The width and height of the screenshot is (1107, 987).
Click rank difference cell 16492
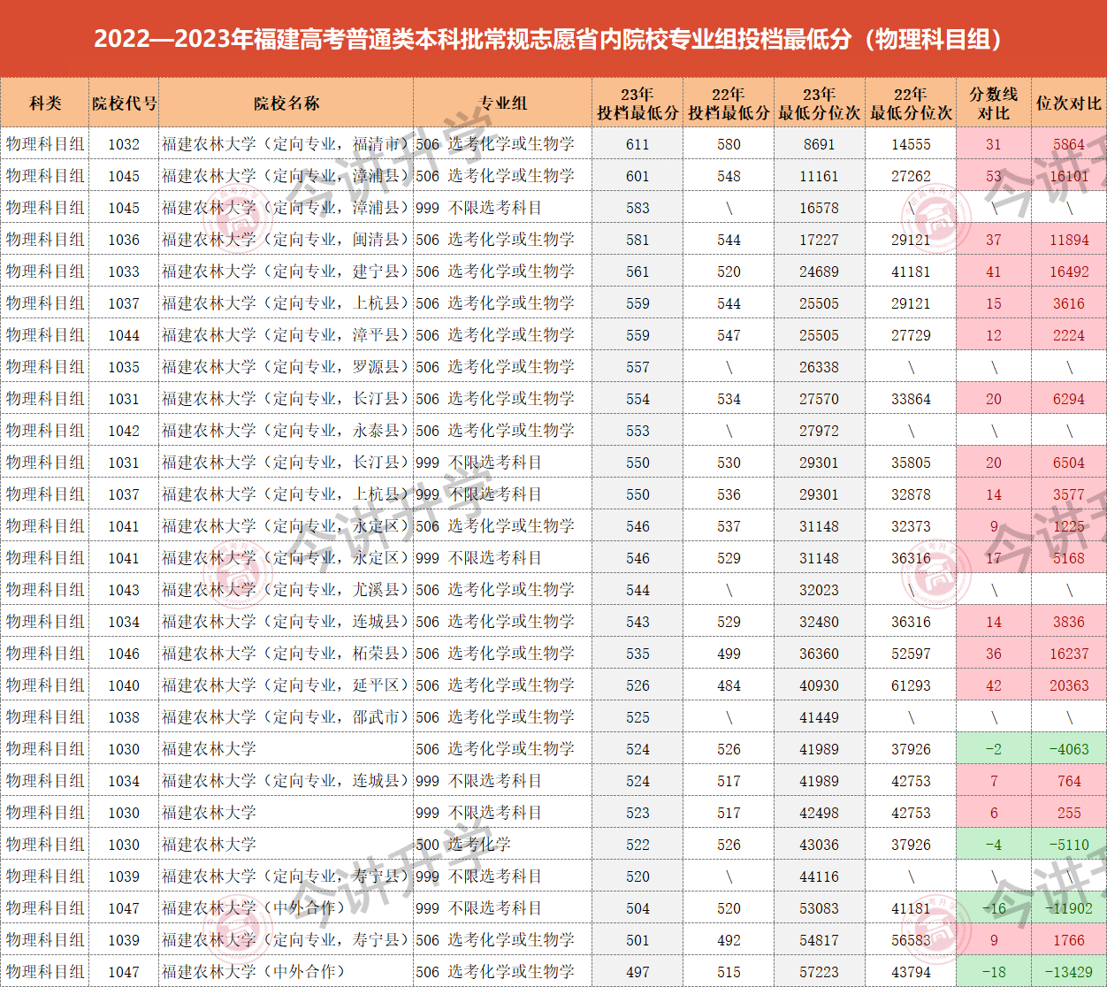pyautogui.click(x=1069, y=272)
